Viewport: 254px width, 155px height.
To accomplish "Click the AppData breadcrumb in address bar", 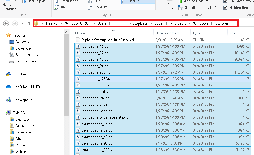I will pyautogui.click(x=140, y=23).
